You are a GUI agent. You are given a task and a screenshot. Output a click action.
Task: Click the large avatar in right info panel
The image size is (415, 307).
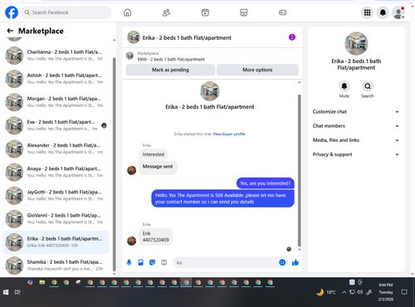tap(356, 44)
